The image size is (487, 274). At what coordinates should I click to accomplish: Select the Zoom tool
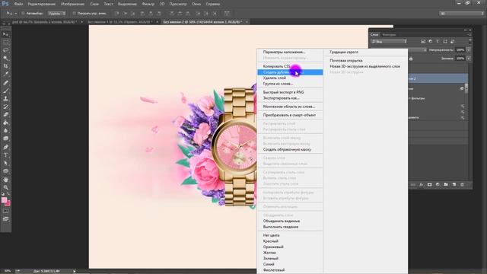[5, 188]
